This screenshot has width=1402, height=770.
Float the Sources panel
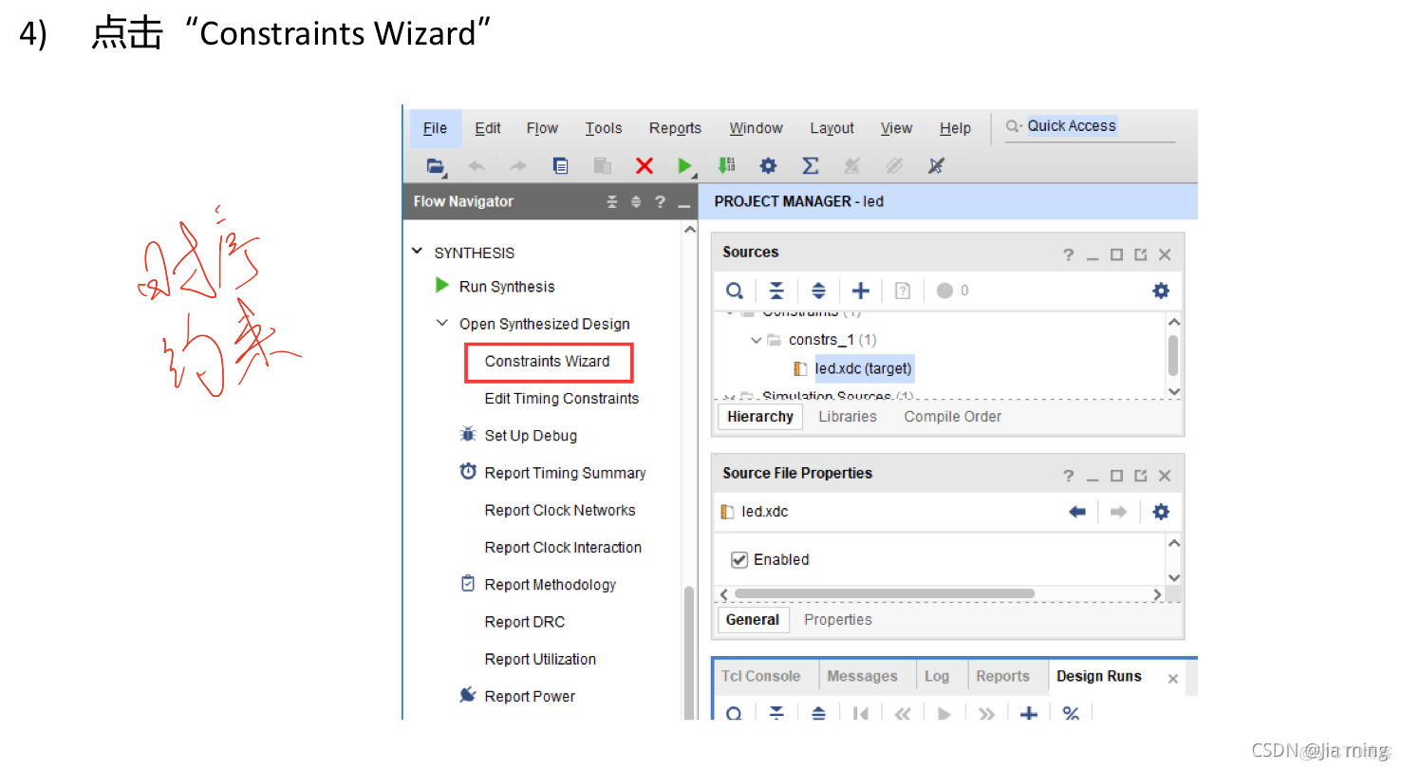pos(1141,254)
